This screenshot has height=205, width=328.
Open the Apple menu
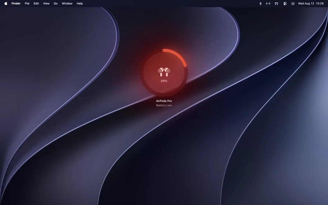pos(6,3)
